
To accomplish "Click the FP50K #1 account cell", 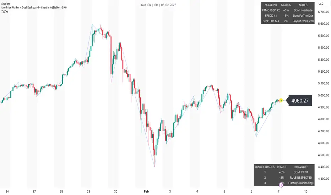I will click(271, 16).
